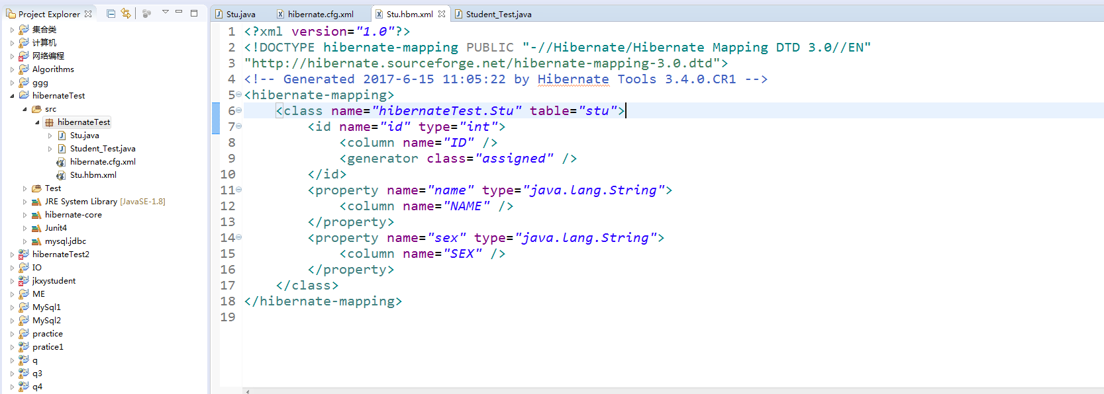Collapse the src folder
The image size is (1104, 394).
pos(25,109)
